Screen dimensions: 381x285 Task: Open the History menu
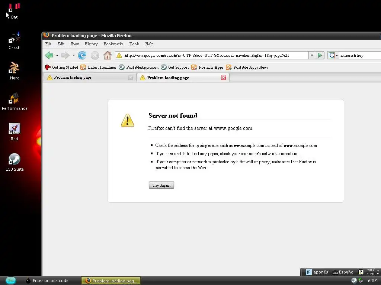coord(91,44)
